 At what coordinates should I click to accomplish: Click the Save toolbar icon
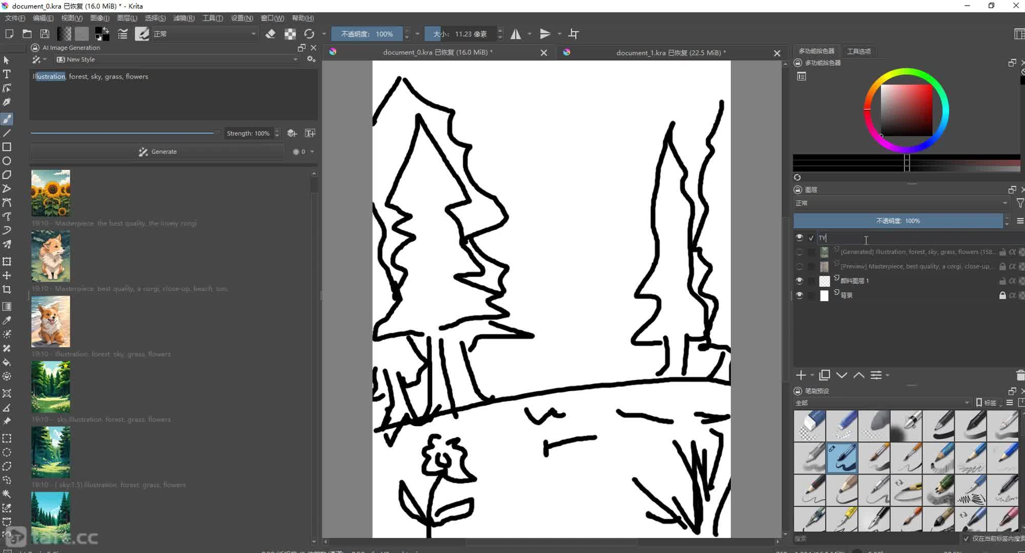pyautogui.click(x=45, y=34)
